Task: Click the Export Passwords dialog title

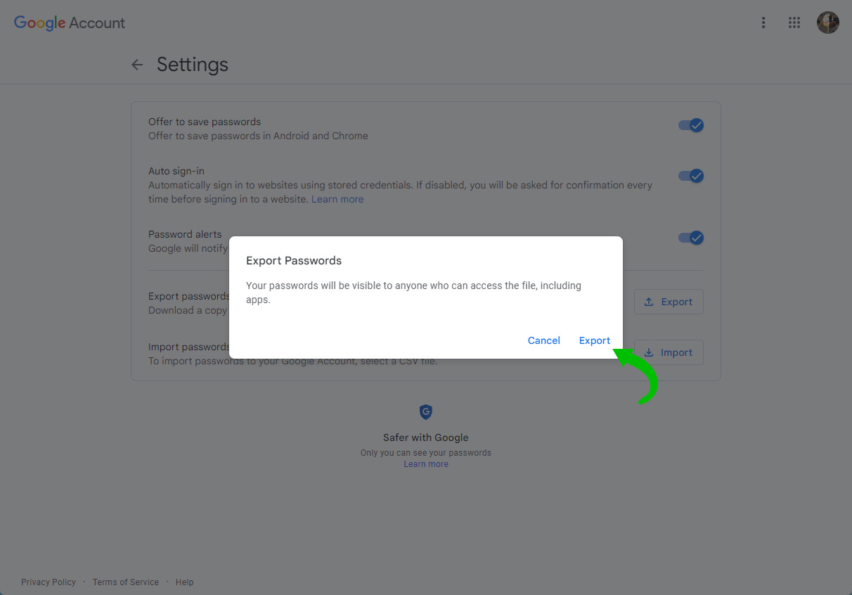Action: tap(294, 260)
